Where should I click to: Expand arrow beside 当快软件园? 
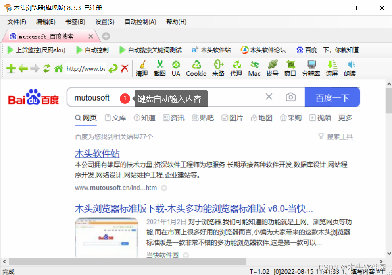point(186,255)
